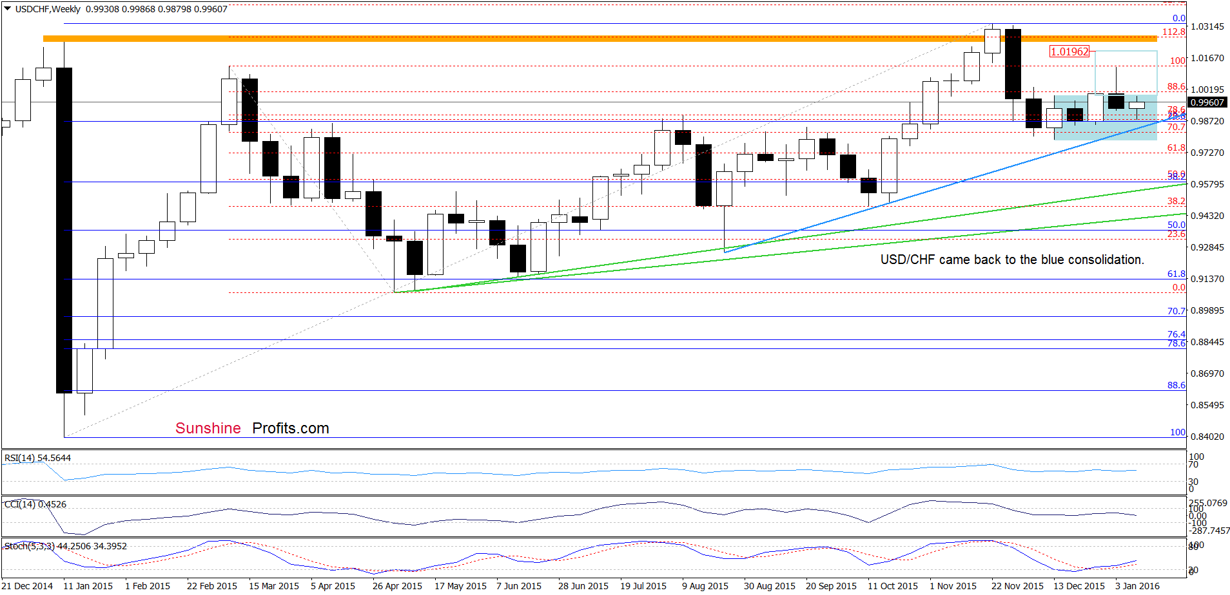Click the 0.89895 price axis value
This screenshot has width=1230, height=595.
1207,310
